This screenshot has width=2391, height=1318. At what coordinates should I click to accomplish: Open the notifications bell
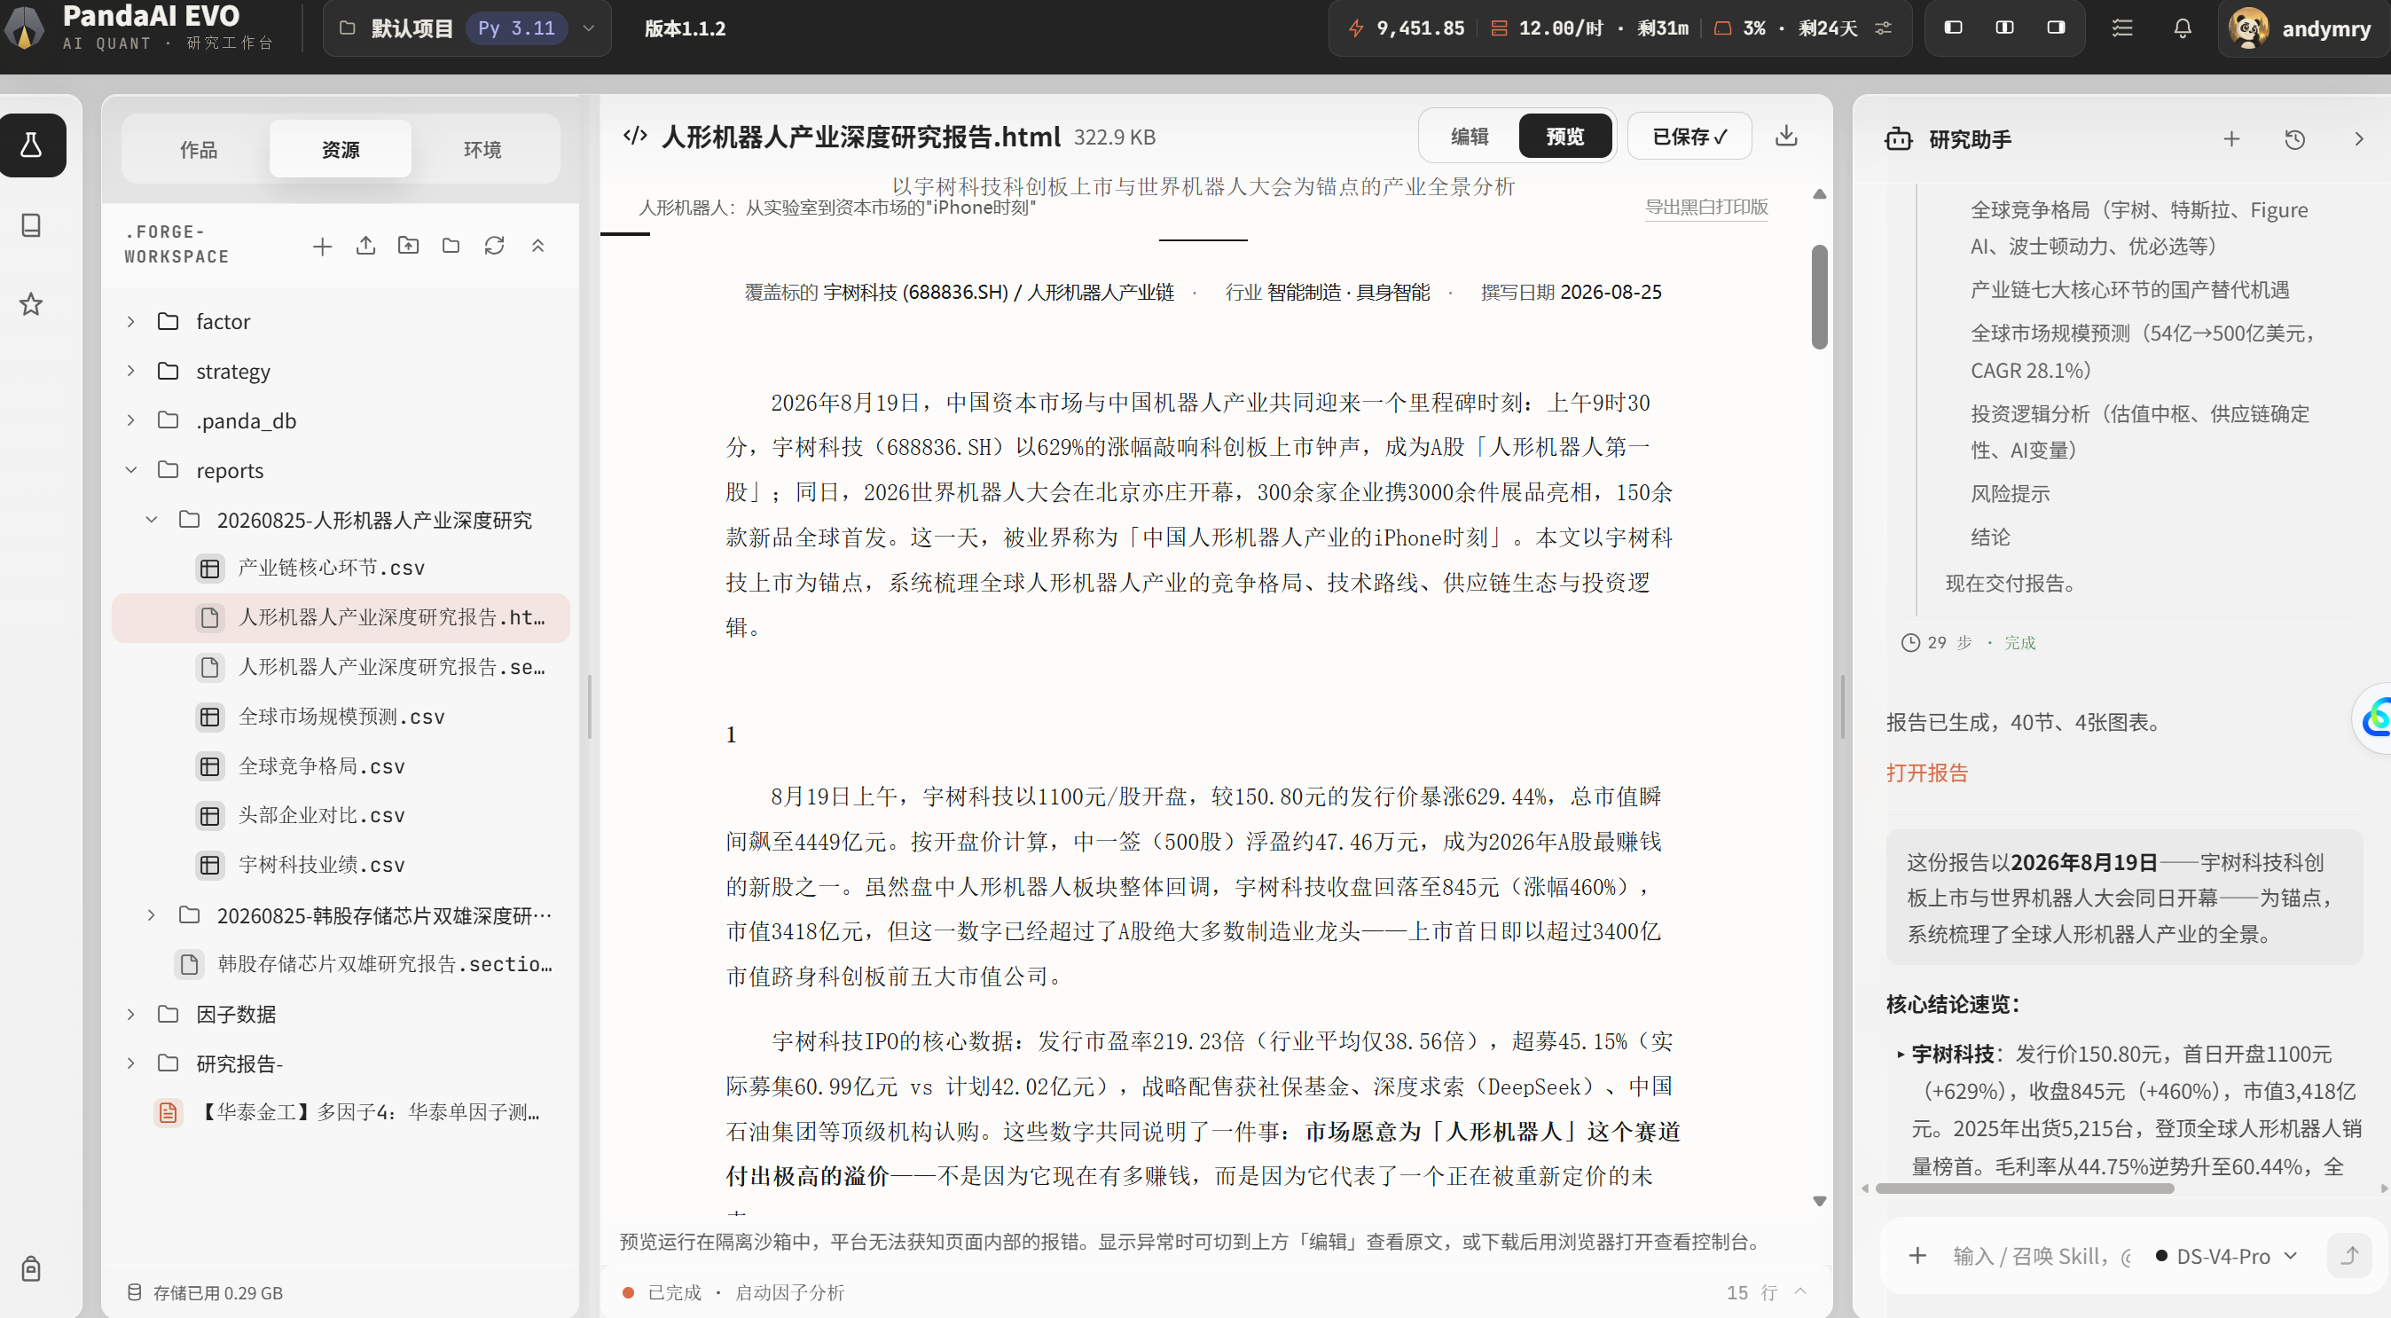click(2183, 27)
